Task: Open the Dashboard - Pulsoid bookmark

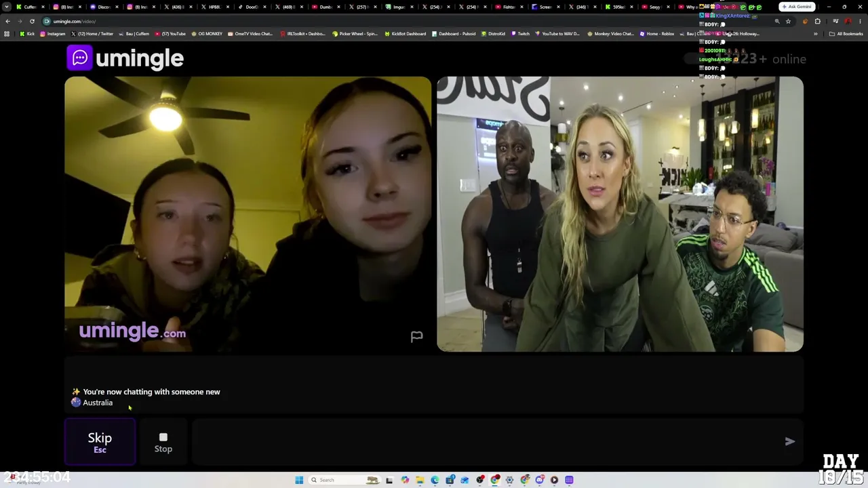Action: point(454,34)
